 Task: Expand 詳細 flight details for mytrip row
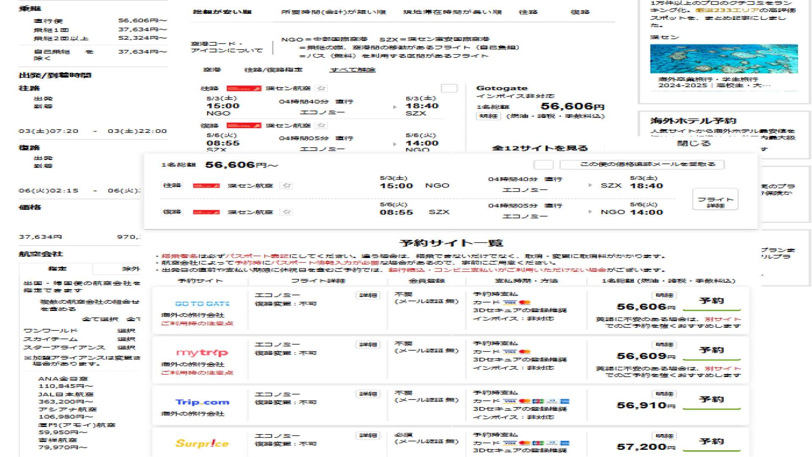[368, 344]
